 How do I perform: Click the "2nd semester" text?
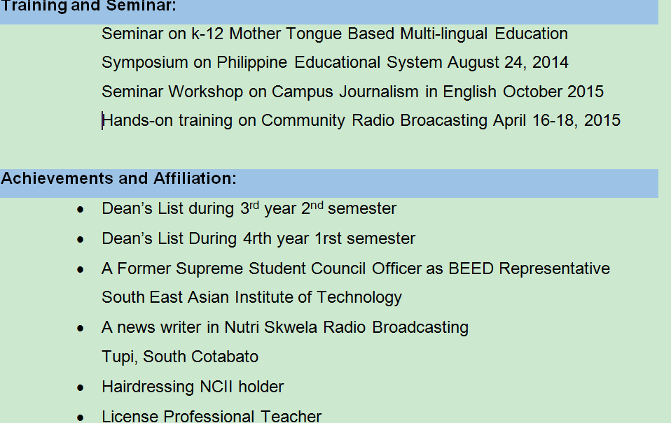[349, 208]
